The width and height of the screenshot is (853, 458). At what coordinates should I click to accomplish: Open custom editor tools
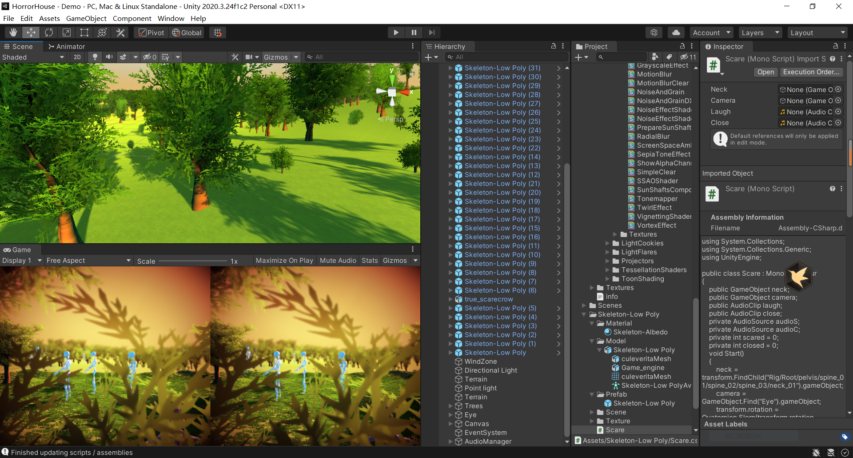coord(120,32)
